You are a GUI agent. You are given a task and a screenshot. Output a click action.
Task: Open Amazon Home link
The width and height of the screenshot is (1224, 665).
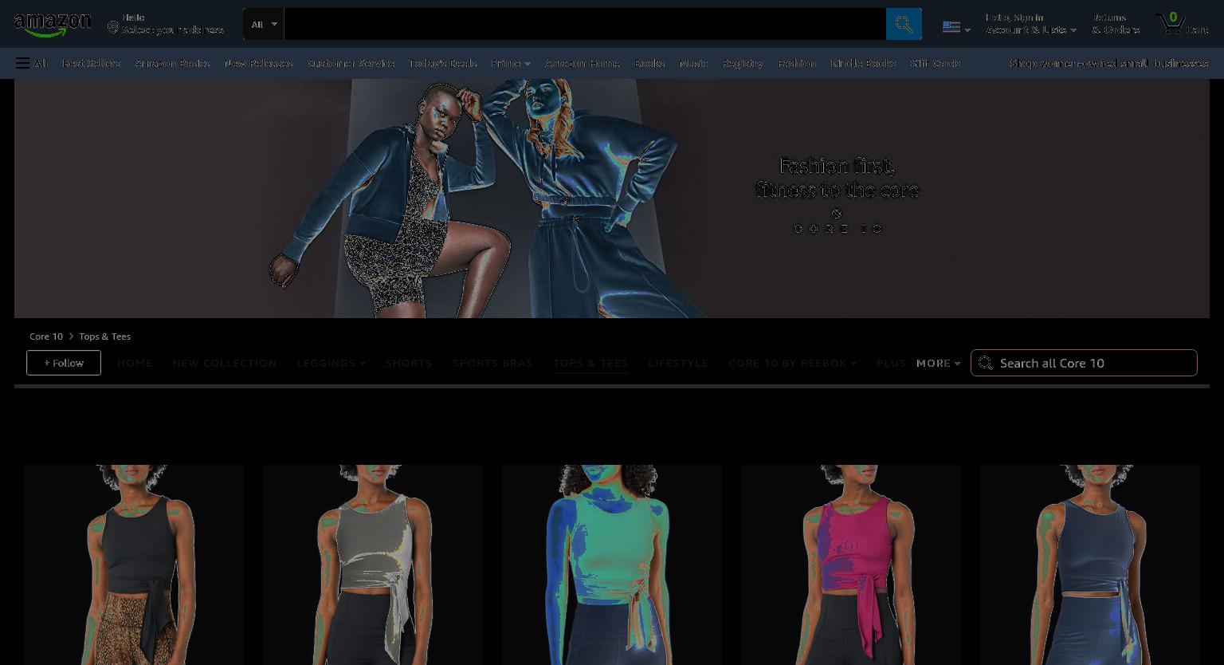point(583,63)
